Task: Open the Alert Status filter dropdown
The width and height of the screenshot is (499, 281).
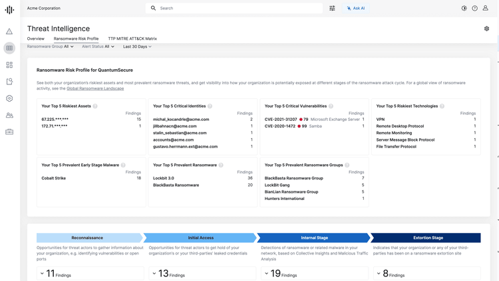Action: (98, 47)
